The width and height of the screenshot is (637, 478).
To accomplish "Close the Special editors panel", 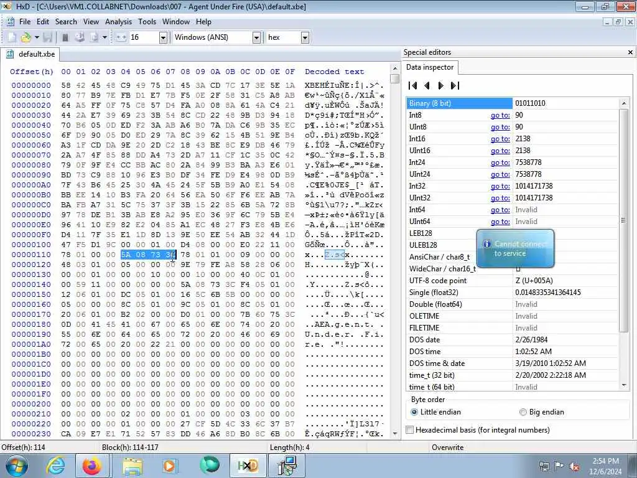I will (x=630, y=52).
